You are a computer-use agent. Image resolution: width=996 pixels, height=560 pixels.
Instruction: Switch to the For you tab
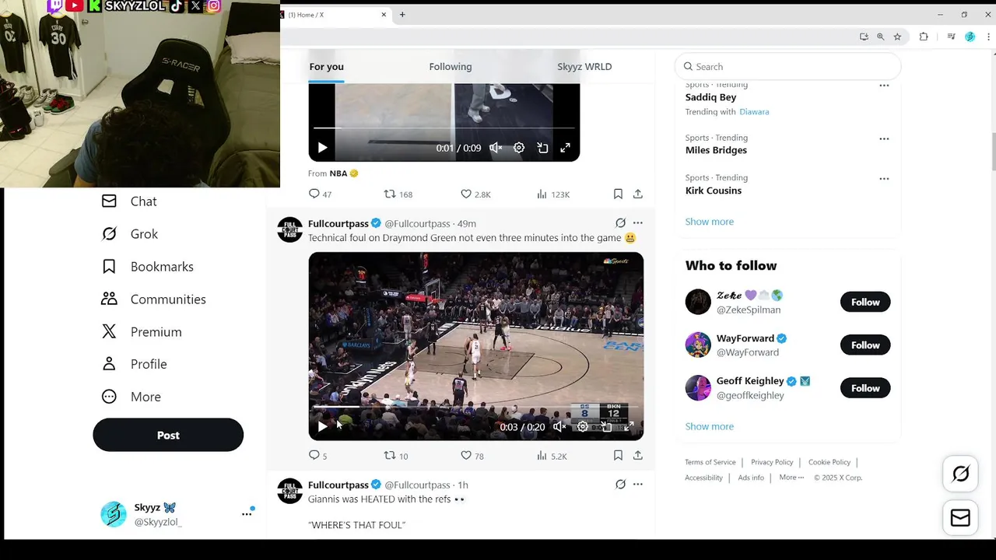pyautogui.click(x=327, y=67)
